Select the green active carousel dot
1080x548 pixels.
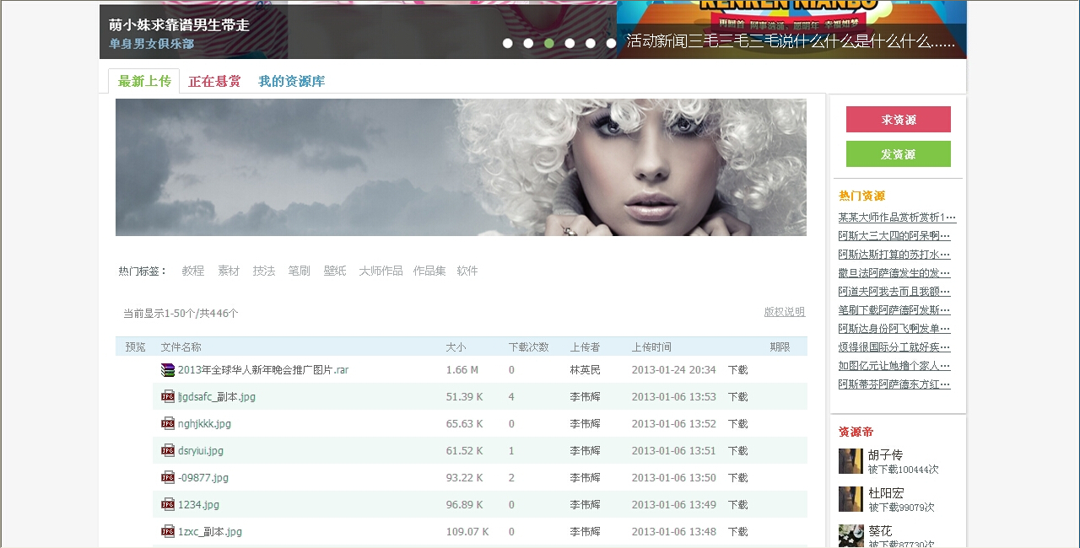point(549,43)
